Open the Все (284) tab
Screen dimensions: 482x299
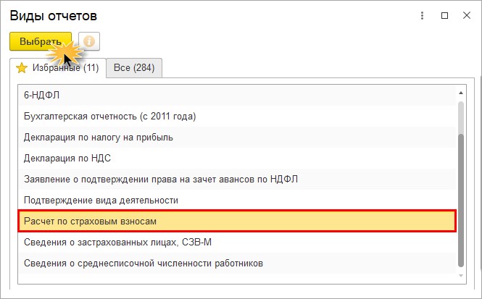tap(135, 68)
